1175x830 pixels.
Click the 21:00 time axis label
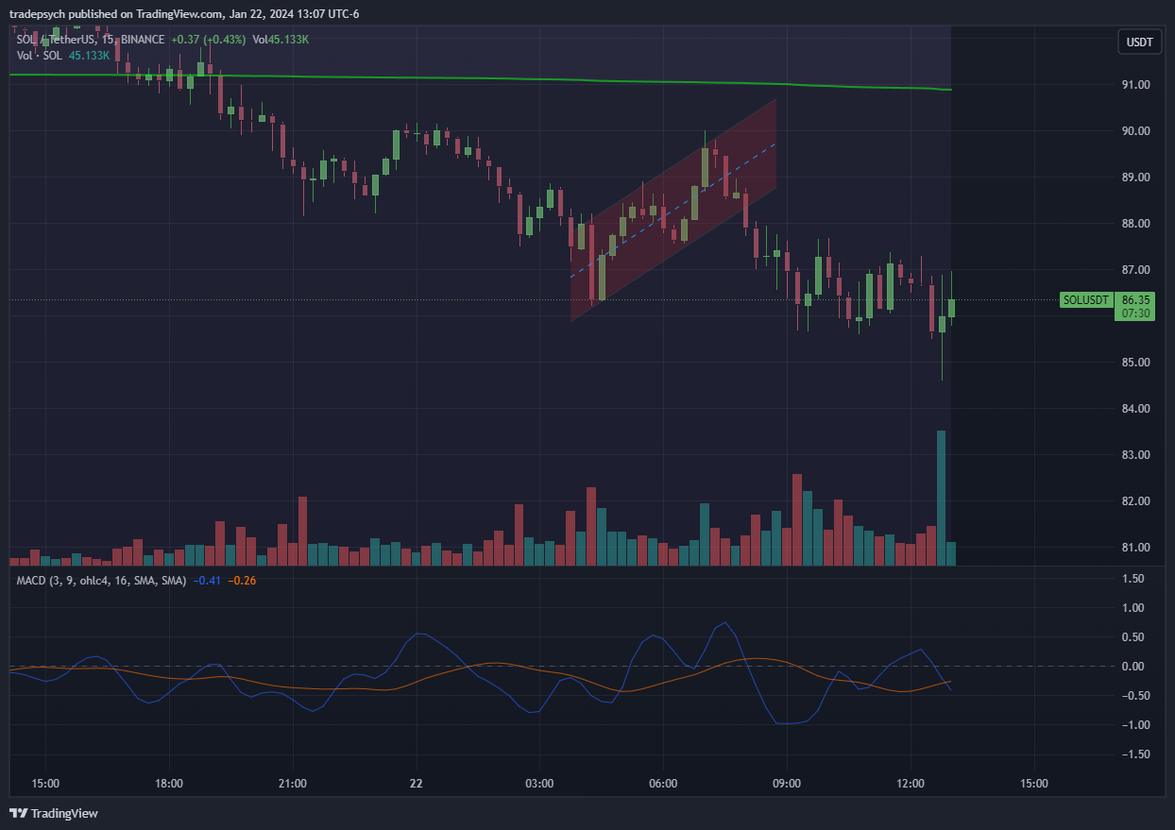(293, 784)
